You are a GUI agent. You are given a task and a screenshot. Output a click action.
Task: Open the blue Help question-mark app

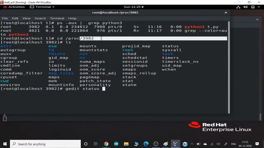pyautogui.click(x=185, y=144)
